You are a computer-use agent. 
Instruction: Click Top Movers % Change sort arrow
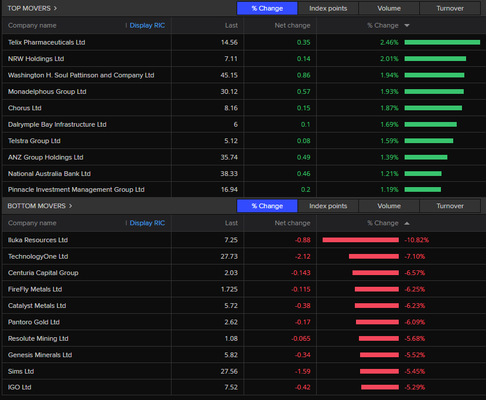[x=407, y=25]
